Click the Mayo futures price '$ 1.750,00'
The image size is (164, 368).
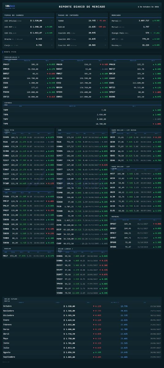(x=69, y=339)
